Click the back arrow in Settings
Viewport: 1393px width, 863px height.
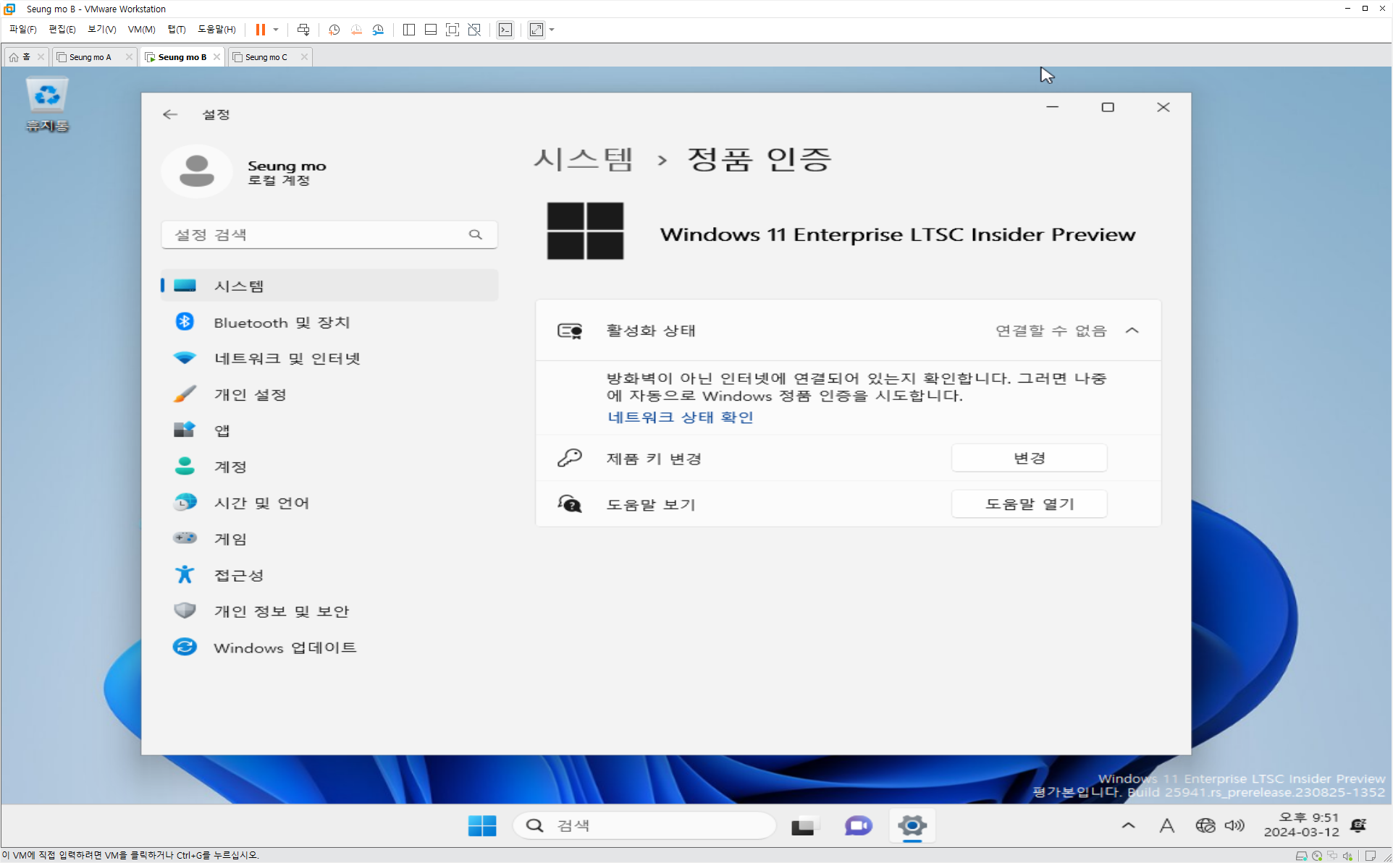tap(170, 114)
